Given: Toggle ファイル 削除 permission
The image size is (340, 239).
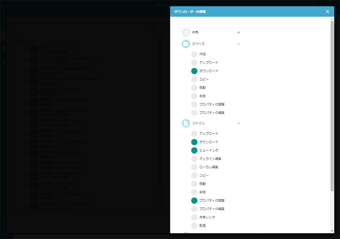Looking at the screenshot, I should 194,192.
